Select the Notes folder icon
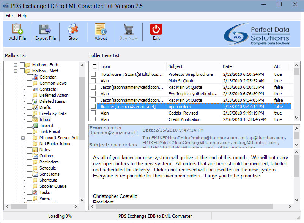Screen dimensions: 304x223 click(x=35, y=150)
